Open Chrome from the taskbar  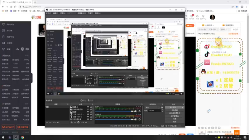pos(22,138)
